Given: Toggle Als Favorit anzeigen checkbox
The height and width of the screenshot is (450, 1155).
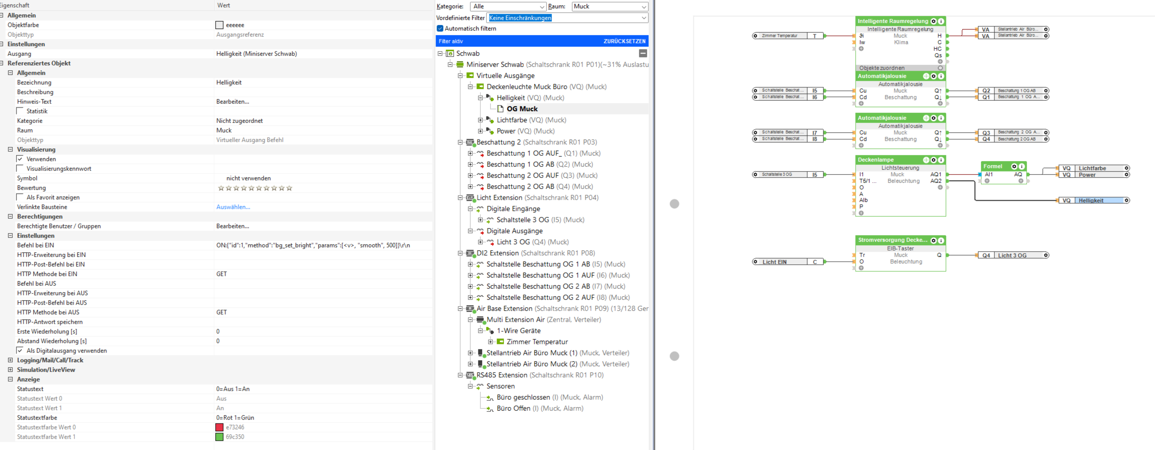Looking at the screenshot, I should [x=20, y=197].
